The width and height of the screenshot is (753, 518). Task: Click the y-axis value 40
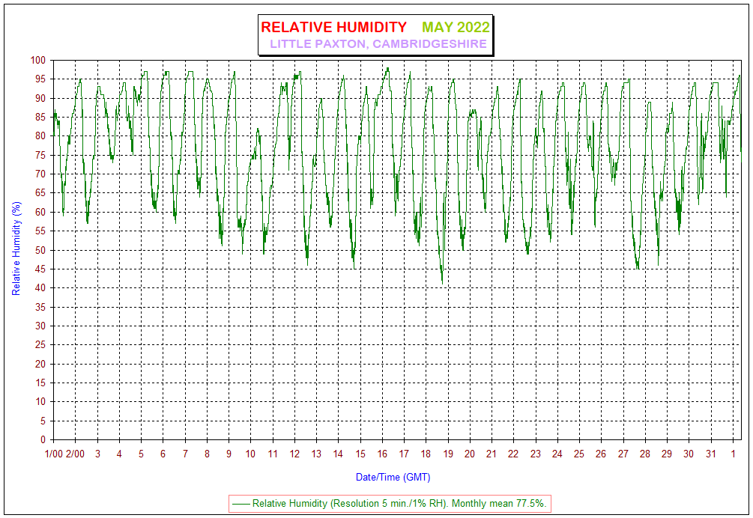40,287
